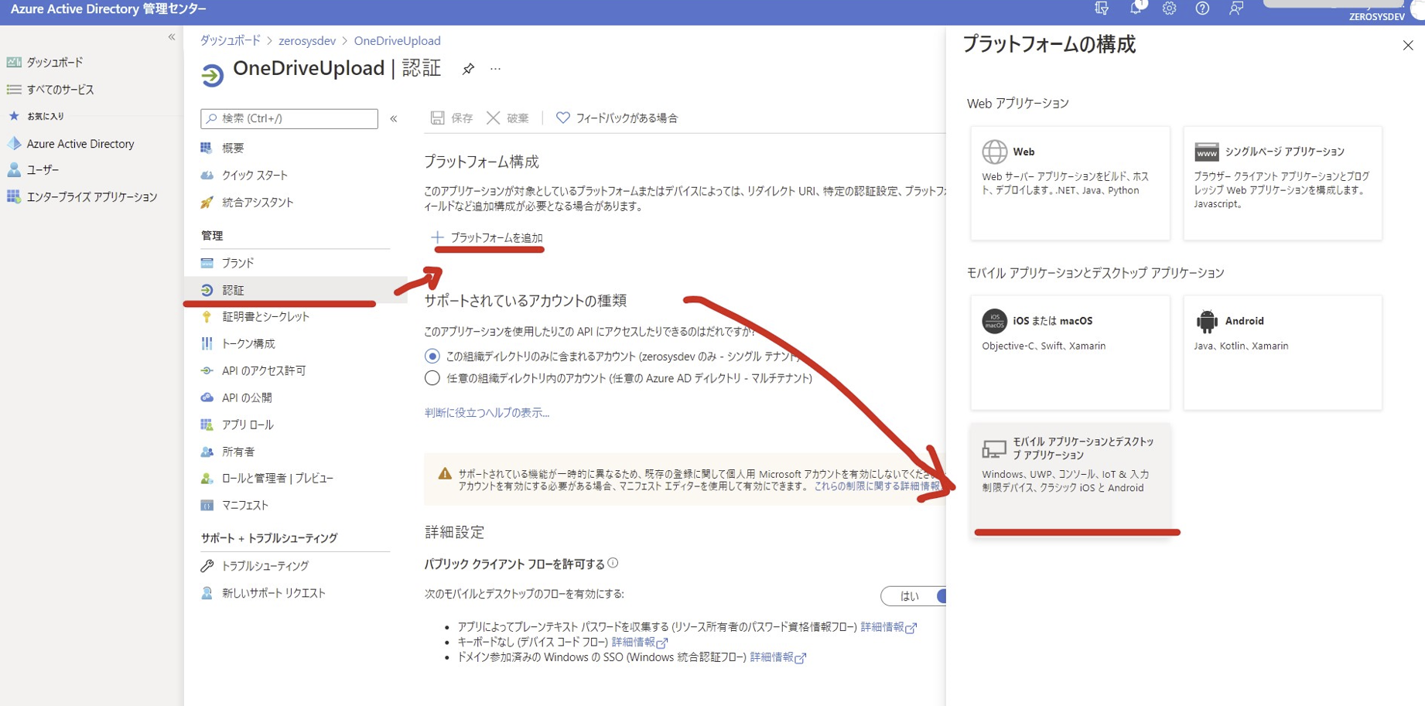The image size is (1425, 706).
Task: Open the more options ellipsis
Action: tap(495, 69)
